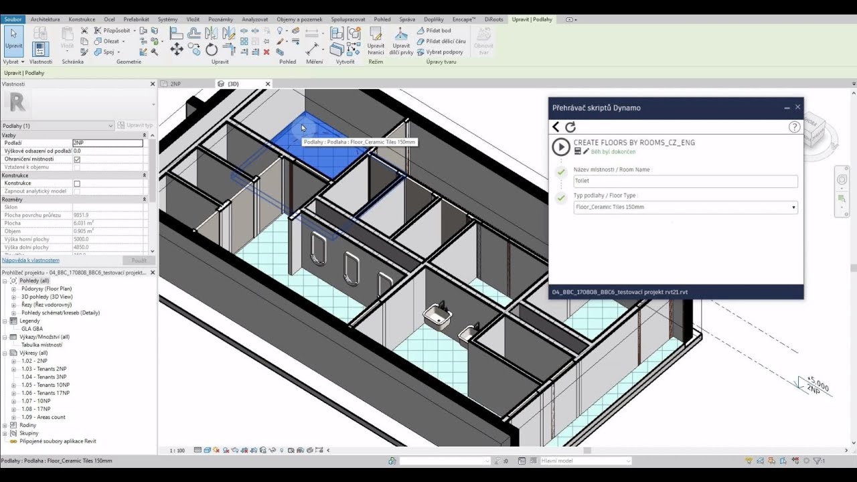Viewport: 857px width, 482px height.
Task: Select the Tabulka místností schedule
Action: coord(42,345)
